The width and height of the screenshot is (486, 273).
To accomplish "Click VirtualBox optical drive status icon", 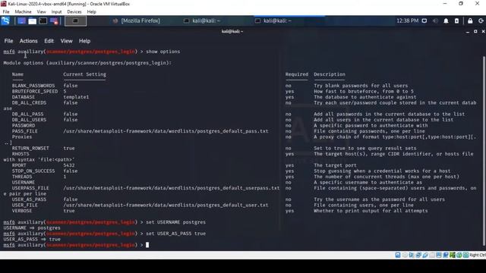I will (405, 255).
